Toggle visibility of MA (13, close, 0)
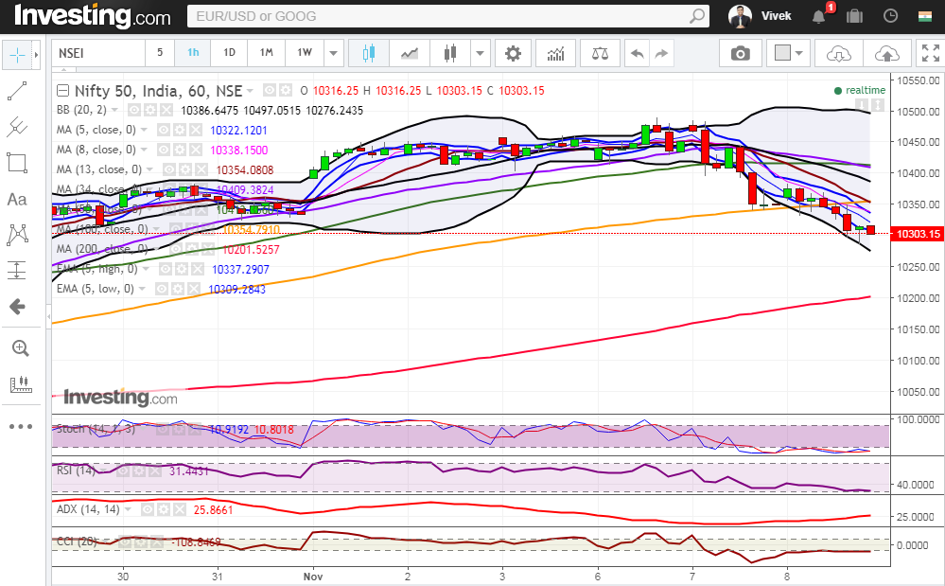The height and width of the screenshot is (586, 945). point(168,169)
